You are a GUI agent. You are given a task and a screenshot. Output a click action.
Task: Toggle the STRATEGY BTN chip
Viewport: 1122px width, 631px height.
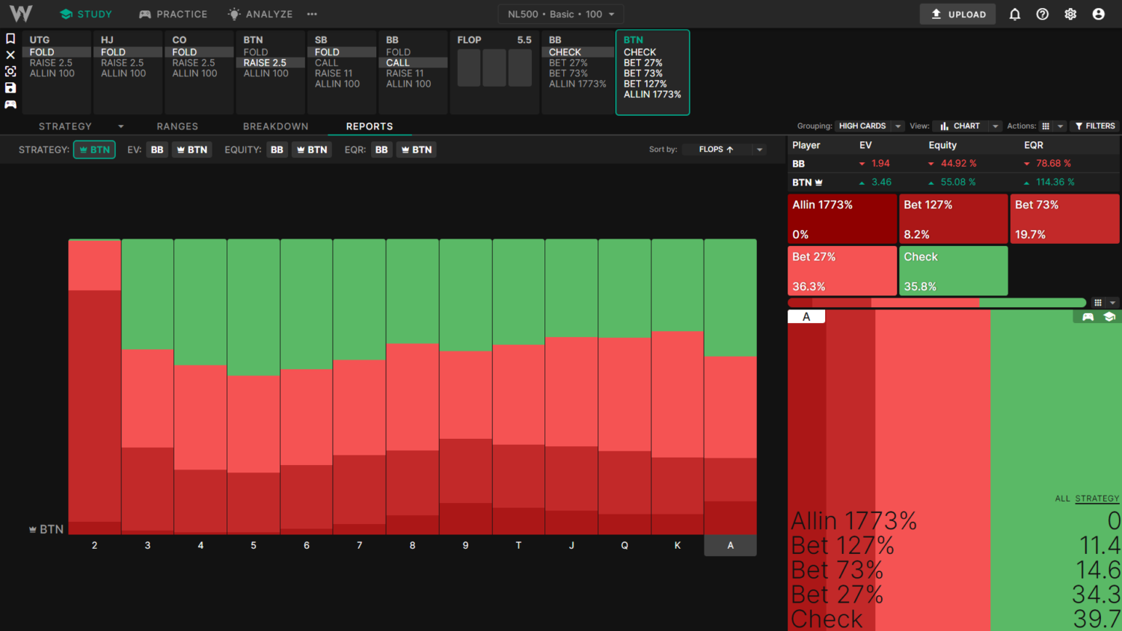pyautogui.click(x=94, y=150)
